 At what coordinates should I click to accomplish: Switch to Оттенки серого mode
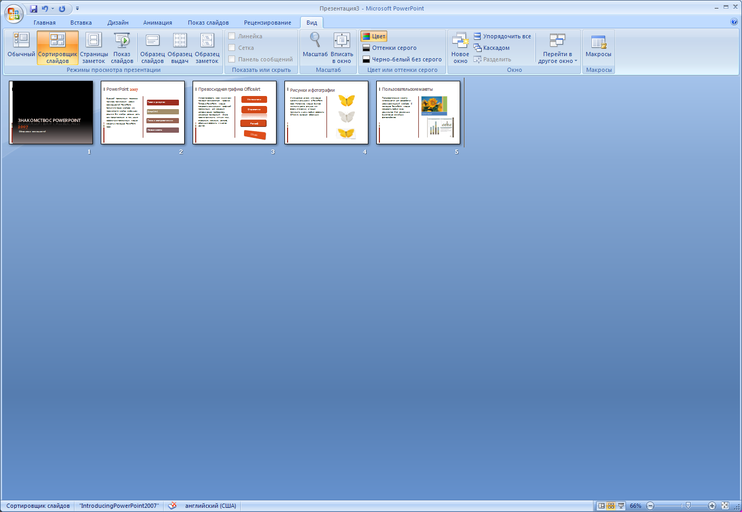coord(389,48)
